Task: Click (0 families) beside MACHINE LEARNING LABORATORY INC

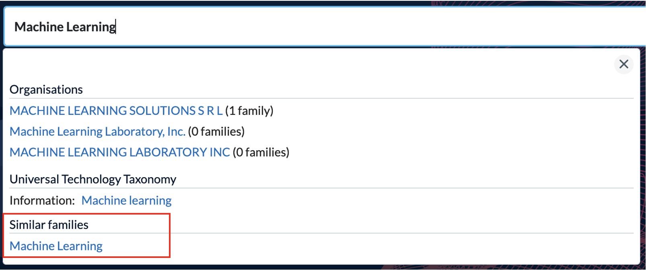Action: 261,152
